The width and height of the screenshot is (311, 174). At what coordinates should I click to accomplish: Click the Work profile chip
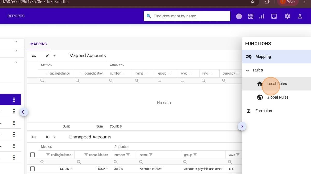[x=288, y=2]
